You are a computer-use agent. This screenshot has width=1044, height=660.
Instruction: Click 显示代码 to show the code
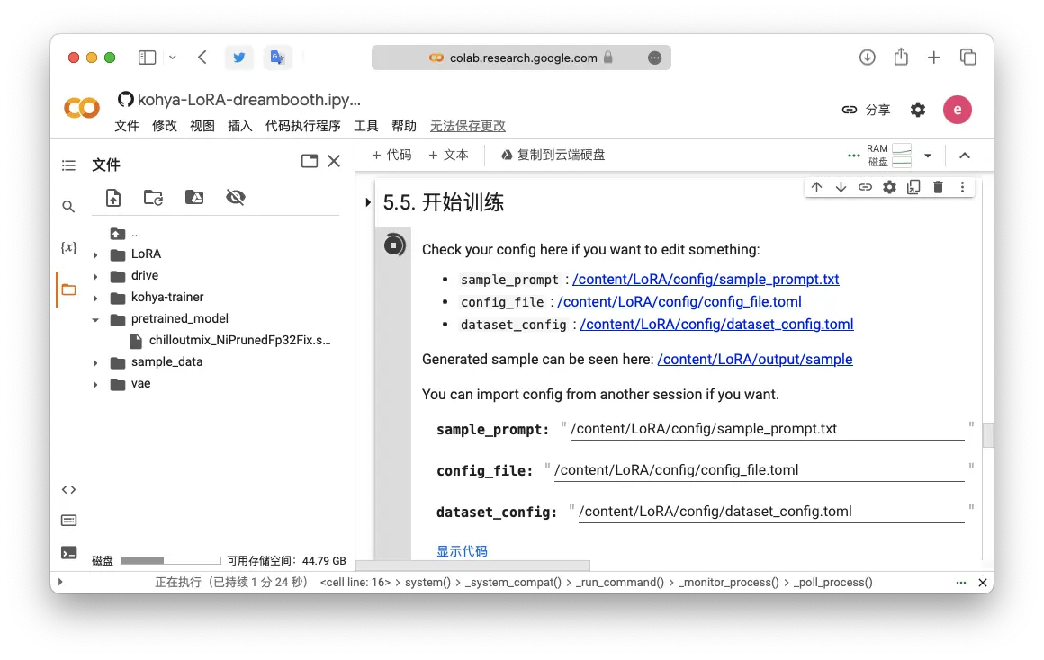(462, 551)
